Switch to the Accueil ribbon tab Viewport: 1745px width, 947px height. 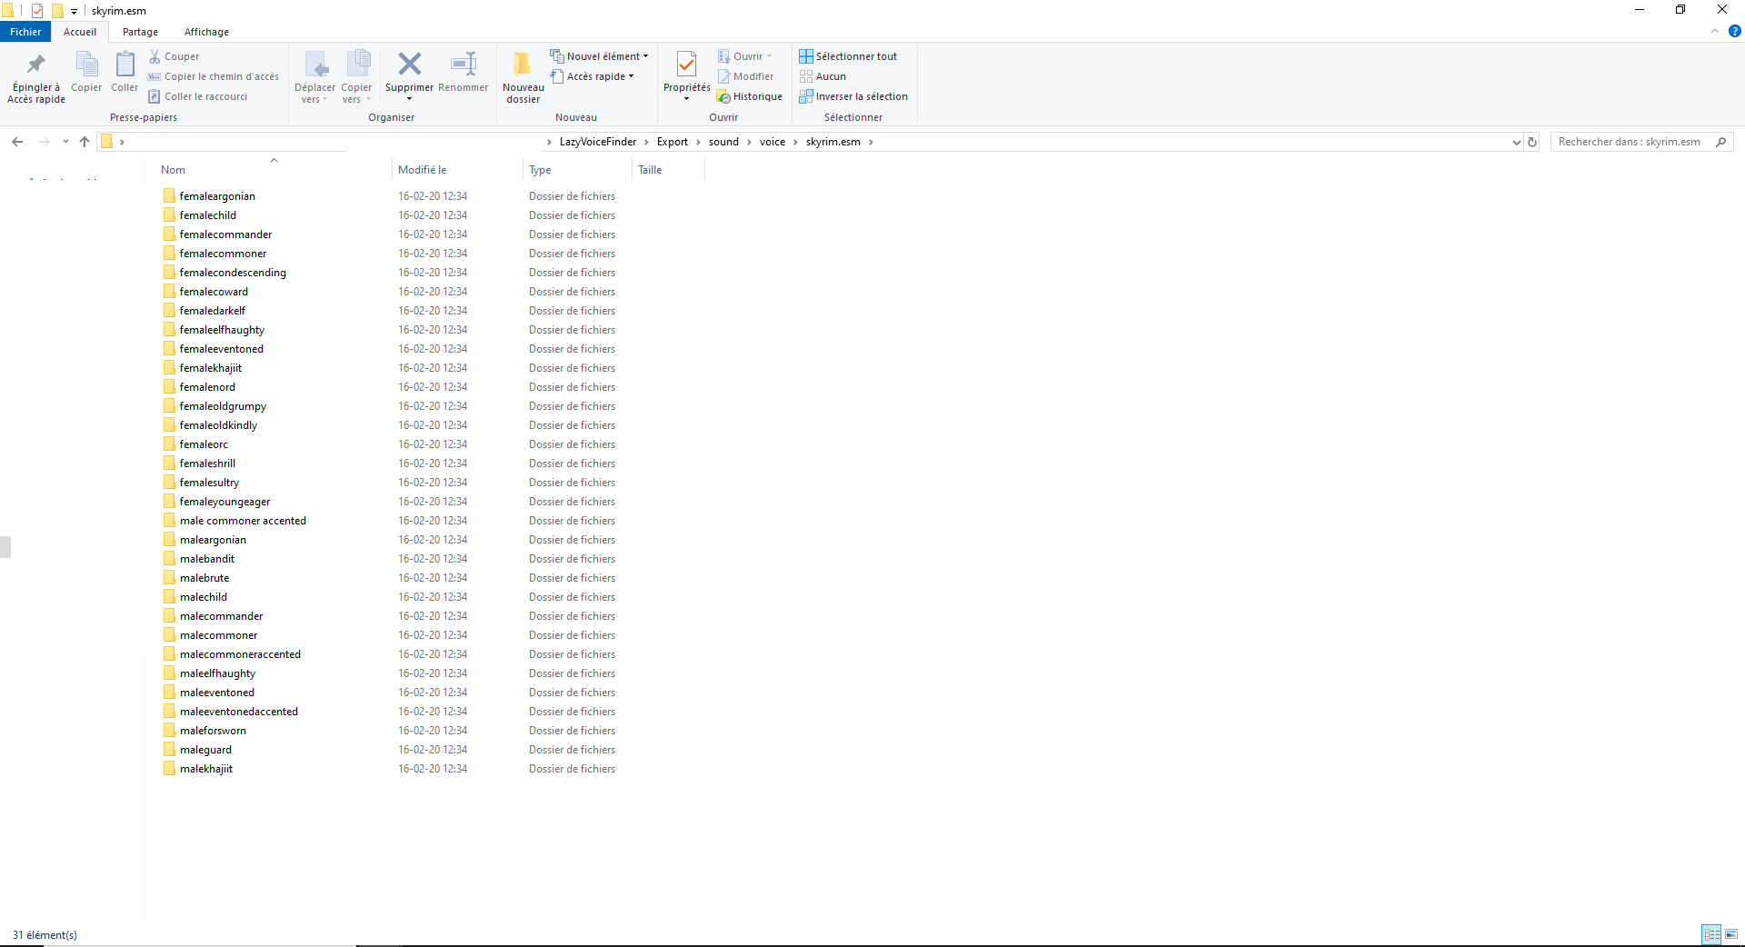[80, 32]
